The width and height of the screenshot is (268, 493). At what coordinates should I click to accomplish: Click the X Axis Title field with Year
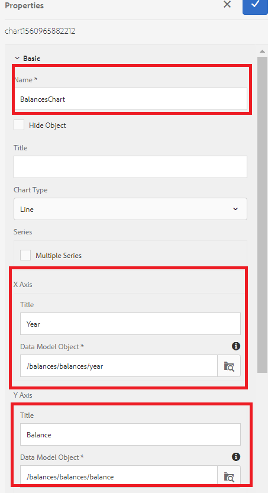pyautogui.click(x=130, y=324)
